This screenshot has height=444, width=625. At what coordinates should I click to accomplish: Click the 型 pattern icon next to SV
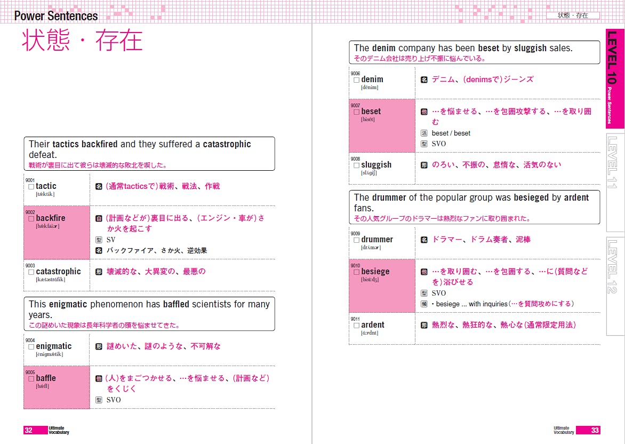pos(99,240)
